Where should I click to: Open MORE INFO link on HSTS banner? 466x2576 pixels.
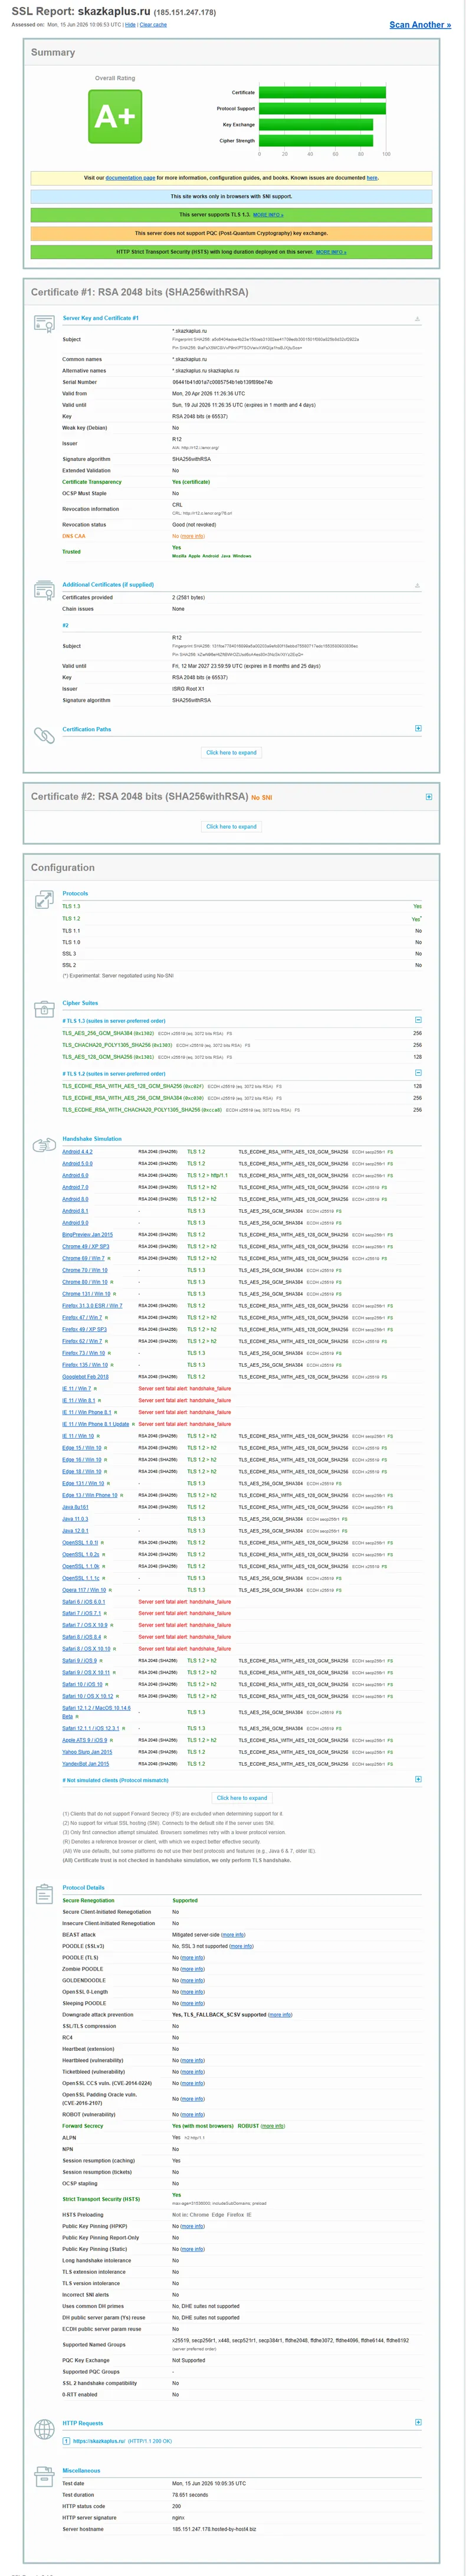click(331, 252)
